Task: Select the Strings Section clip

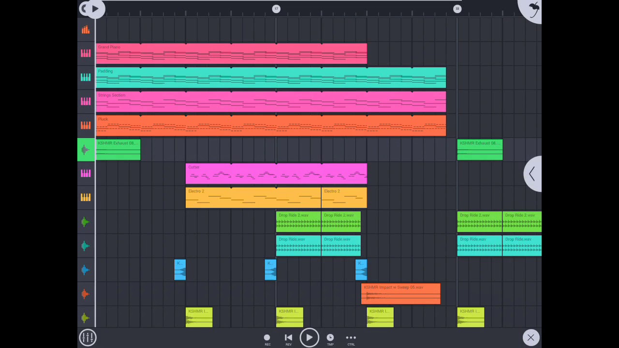Action: [x=270, y=101]
